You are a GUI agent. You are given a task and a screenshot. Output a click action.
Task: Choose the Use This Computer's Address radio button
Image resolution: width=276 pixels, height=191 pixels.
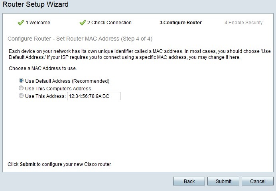click(21, 88)
